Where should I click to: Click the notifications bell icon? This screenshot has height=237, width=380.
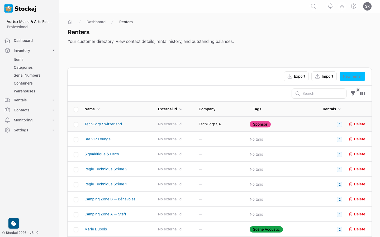330,6
